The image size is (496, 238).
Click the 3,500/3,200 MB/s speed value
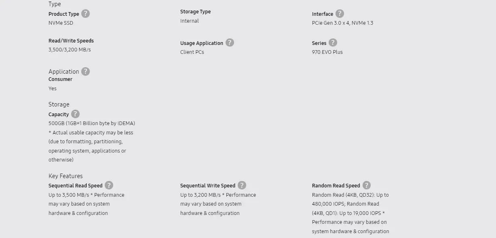click(70, 50)
